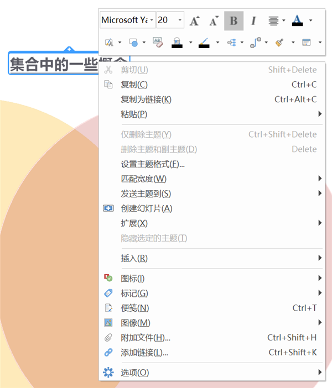Open font color dropdown arrow
332x388 pixels.
pos(310,20)
